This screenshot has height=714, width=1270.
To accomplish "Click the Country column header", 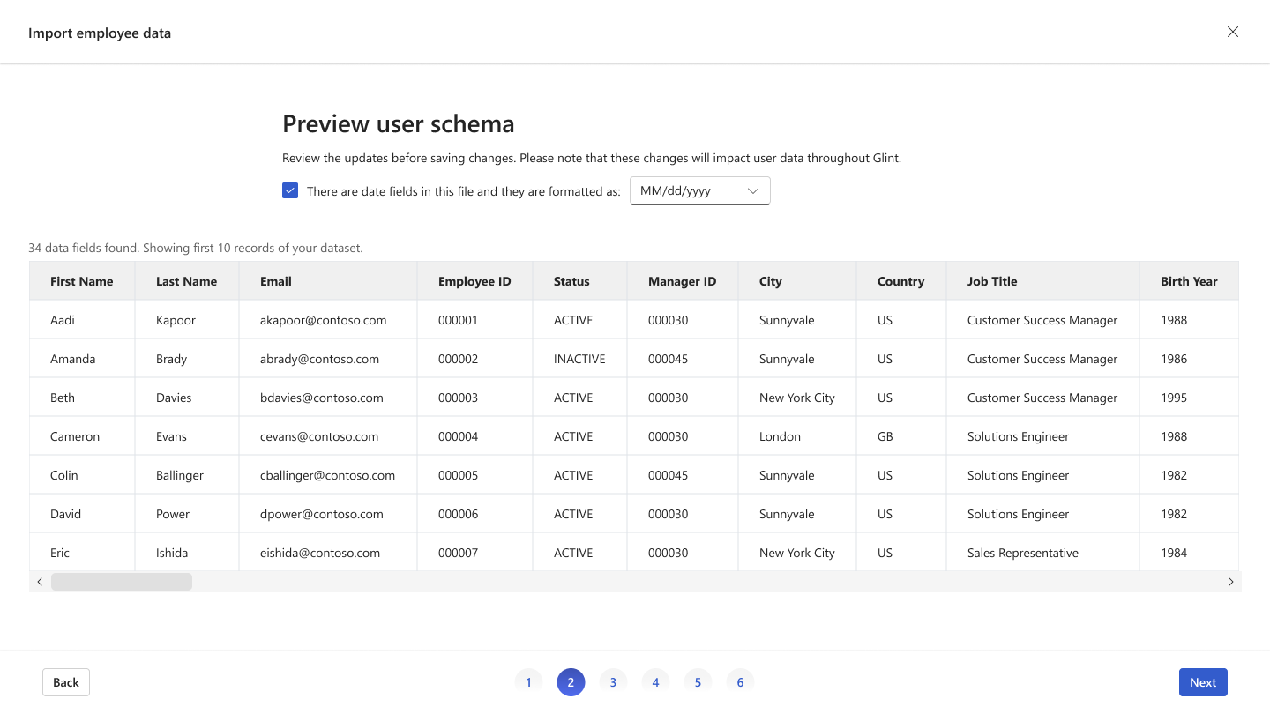I will [901, 281].
